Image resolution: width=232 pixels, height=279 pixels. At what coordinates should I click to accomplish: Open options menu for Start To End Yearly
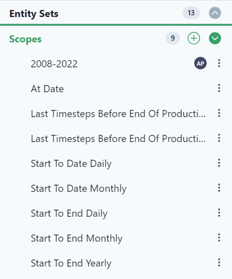point(219,263)
